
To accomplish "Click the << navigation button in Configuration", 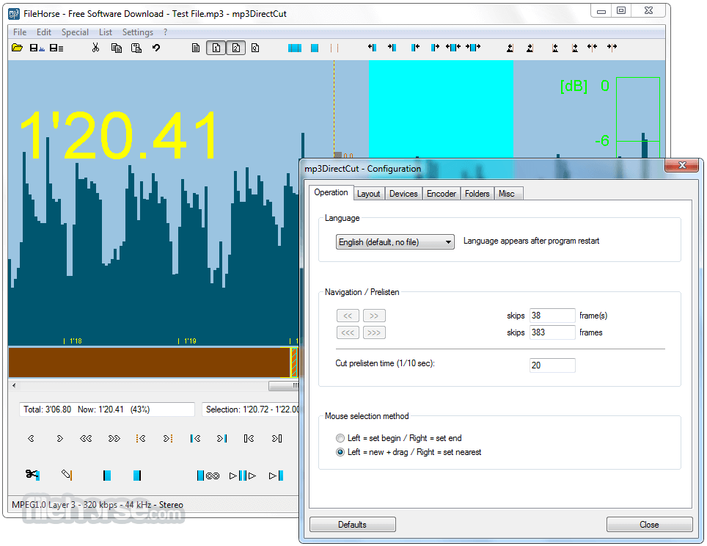I will 348,316.
